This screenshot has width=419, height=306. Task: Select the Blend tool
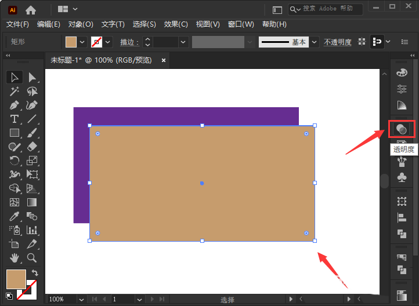click(x=32, y=216)
